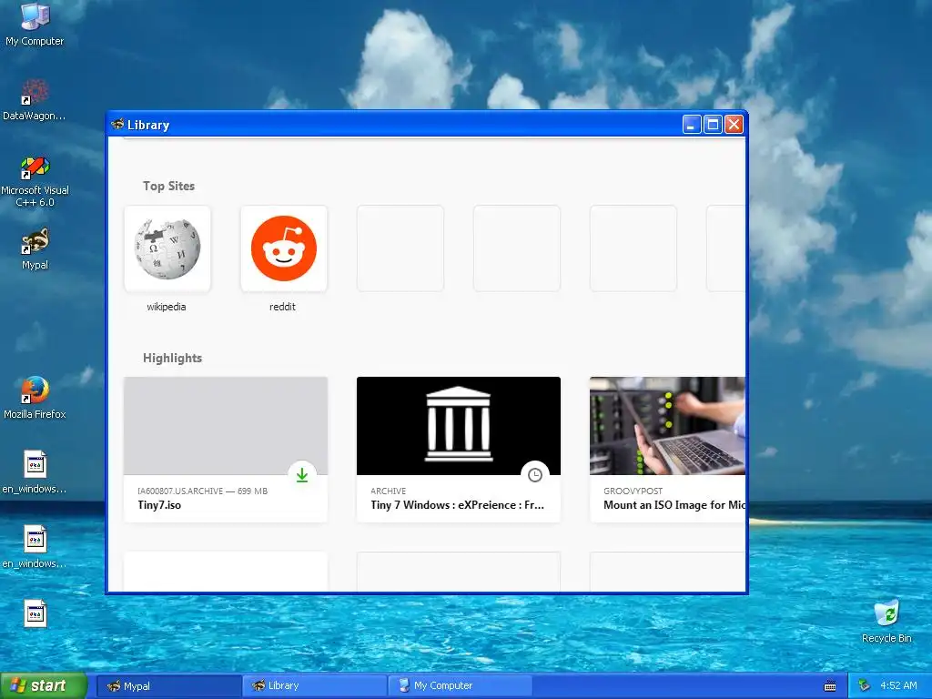Click the green download arrow on Tiny7.iso card

tap(302, 475)
